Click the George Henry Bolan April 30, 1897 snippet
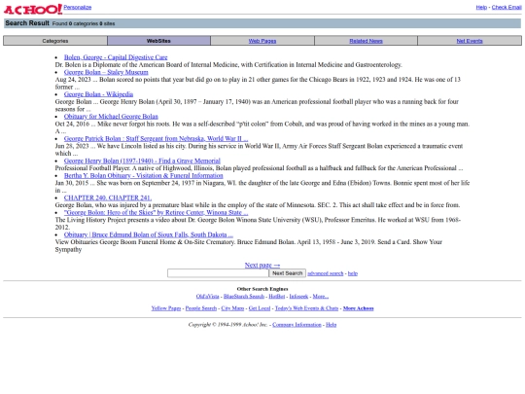Image resolution: width=525 pixels, height=394 pixels. [257, 105]
